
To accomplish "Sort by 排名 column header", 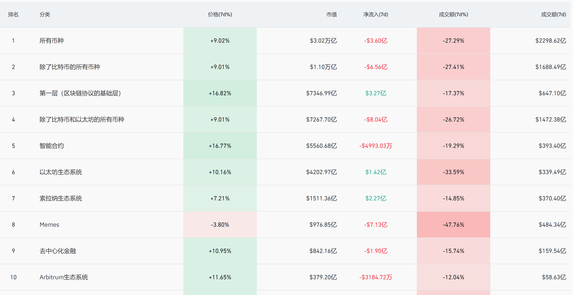I will [x=13, y=15].
